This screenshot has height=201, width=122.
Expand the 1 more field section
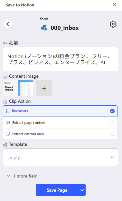click(22, 176)
